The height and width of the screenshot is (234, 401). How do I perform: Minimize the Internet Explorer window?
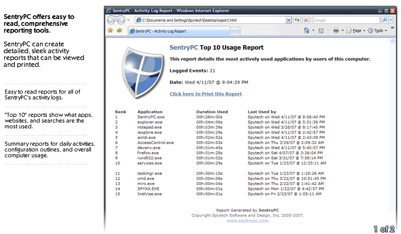pyautogui.click(x=380, y=11)
